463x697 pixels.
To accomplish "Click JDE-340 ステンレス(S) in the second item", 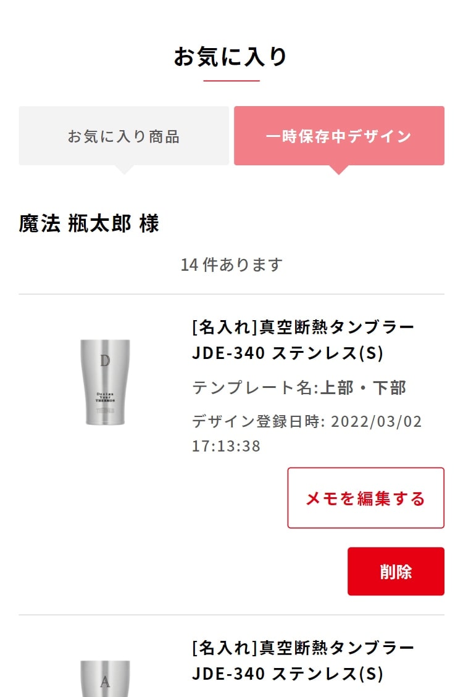I will click(x=287, y=674).
